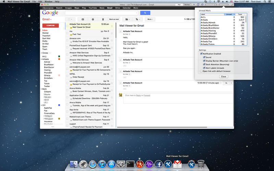Open the Window menu

click(x=48, y=1)
